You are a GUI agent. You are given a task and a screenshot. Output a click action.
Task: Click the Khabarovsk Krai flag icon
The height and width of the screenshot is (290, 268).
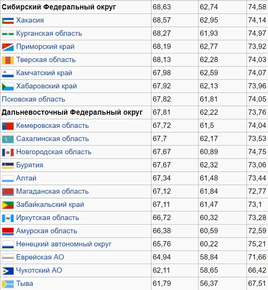(8, 87)
